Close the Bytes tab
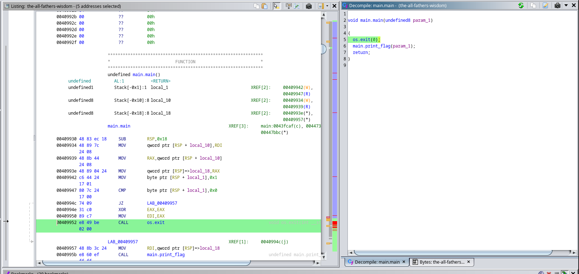This screenshot has height=274, width=579. [x=468, y=262]
